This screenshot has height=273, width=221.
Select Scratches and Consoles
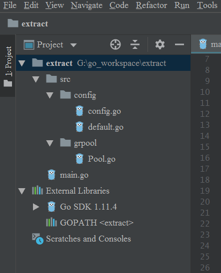click(88, 239)
